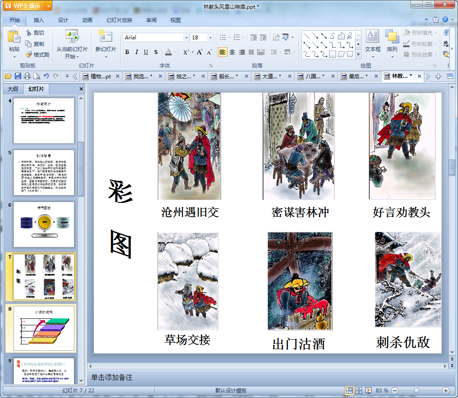Click the Paste icon
The image size is (458, 398).
click(x=14, y=37)
